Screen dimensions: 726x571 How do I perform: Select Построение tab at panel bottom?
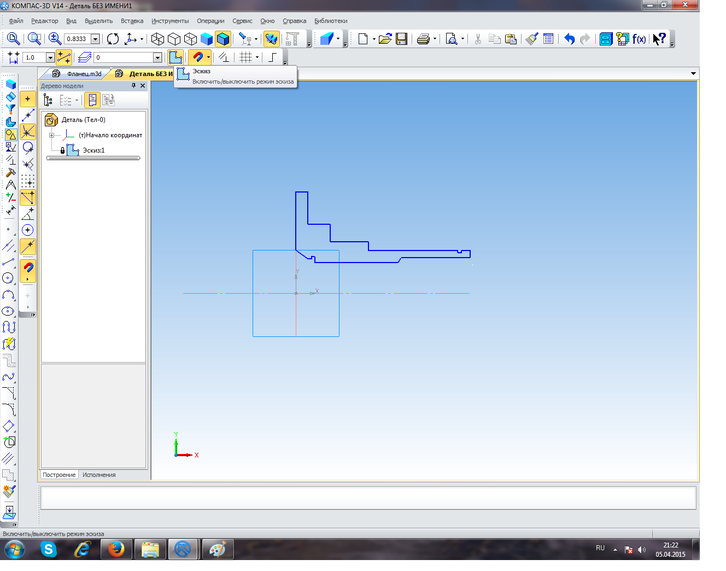pos(59,475)
